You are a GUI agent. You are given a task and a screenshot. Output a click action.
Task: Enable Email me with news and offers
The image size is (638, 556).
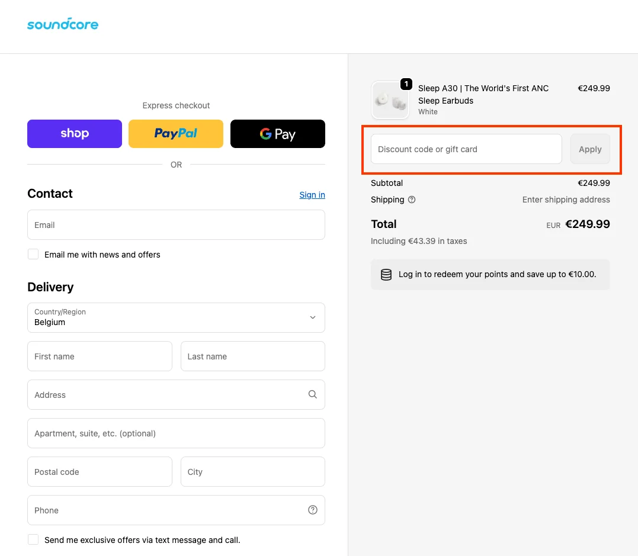pyautogui.click(x=33, y=254)
